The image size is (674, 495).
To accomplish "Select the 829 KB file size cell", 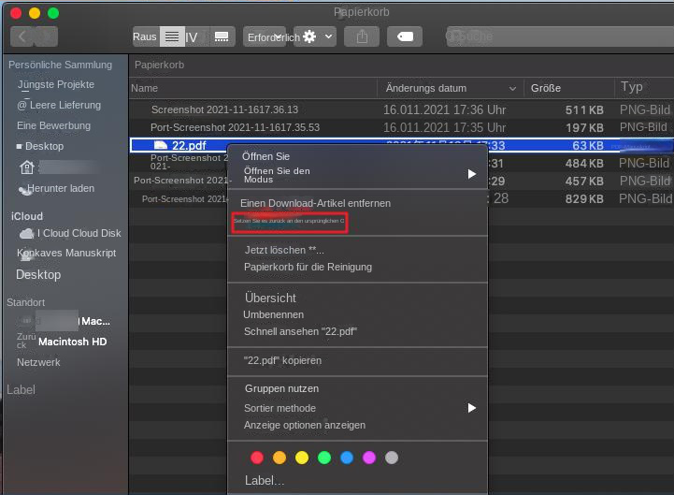I will click(584, 199).
